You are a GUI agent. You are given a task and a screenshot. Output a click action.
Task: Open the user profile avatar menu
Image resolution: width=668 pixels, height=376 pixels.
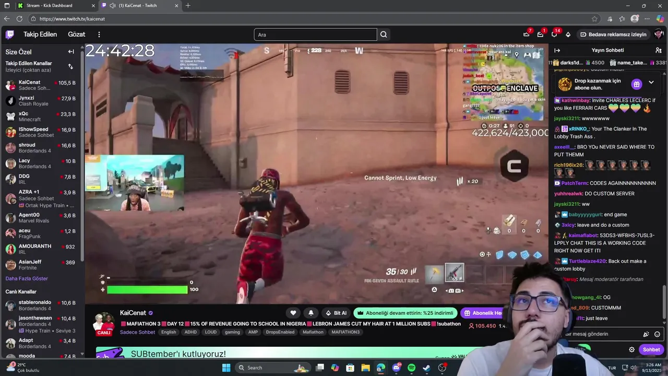(659, 34)
